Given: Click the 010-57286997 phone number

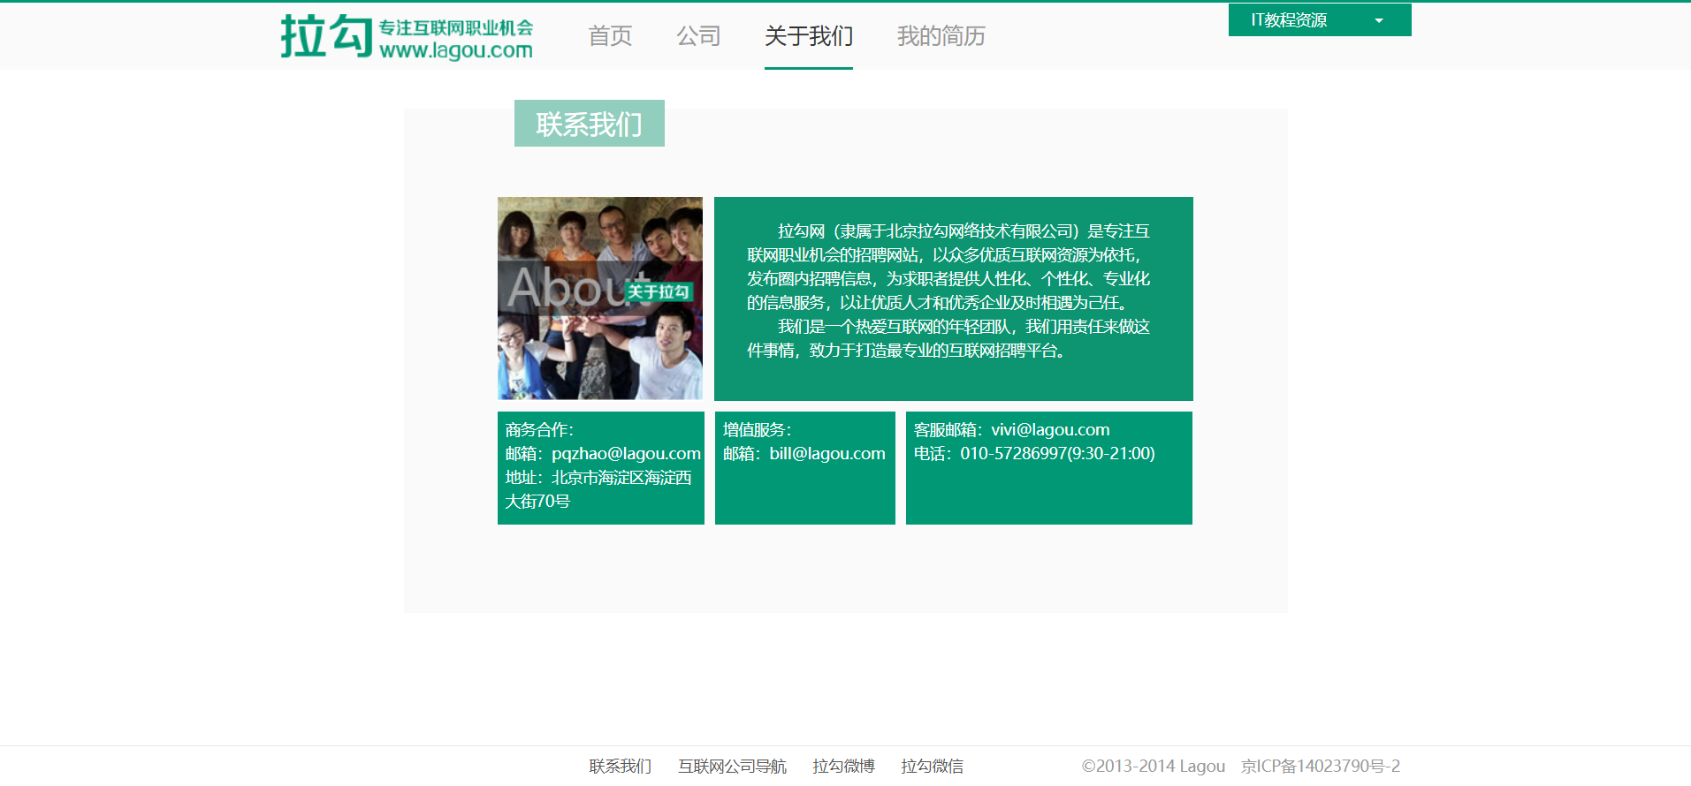Looking at the screenshot, I should click(1013, 453).
